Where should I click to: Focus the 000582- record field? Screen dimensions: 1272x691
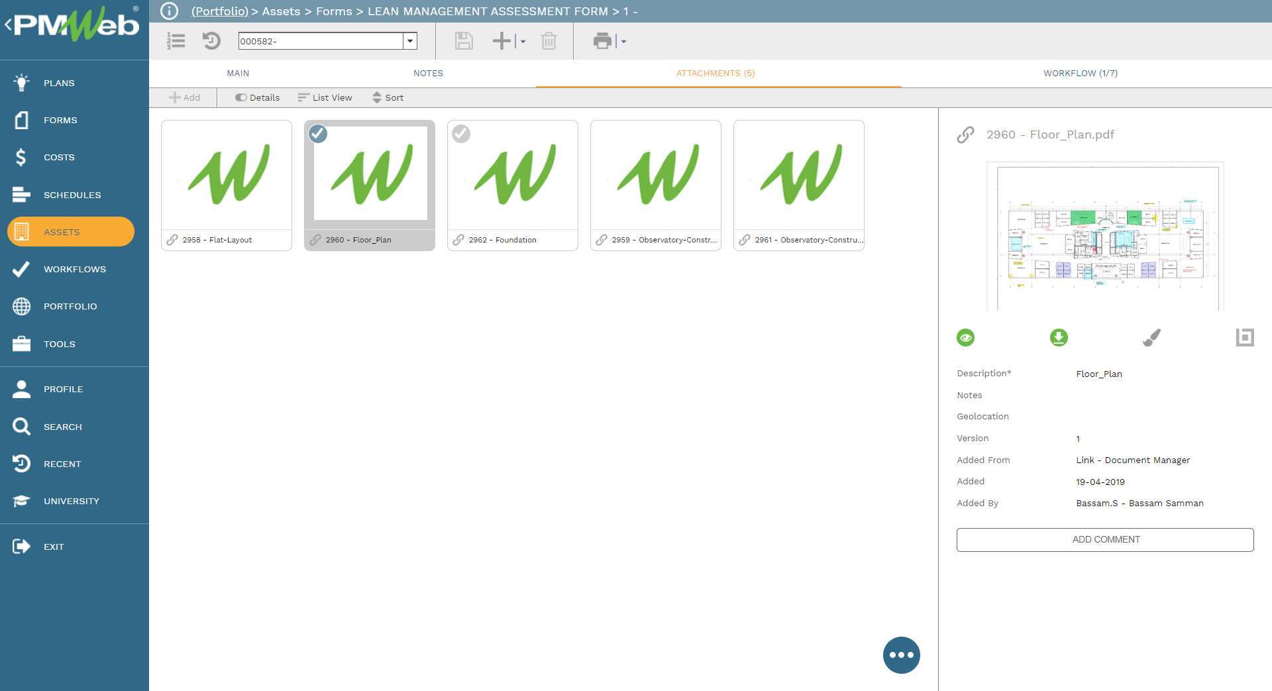coord(321,41)
